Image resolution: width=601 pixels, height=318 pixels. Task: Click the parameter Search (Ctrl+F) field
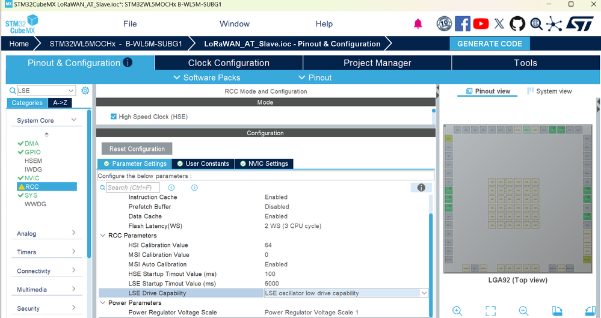point(132,188)
